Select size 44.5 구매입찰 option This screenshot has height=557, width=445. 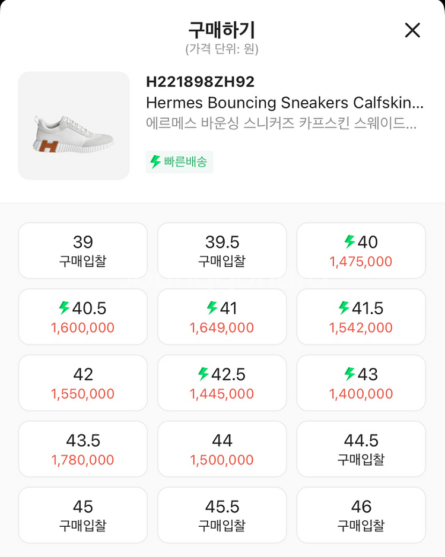click(361, 450)
